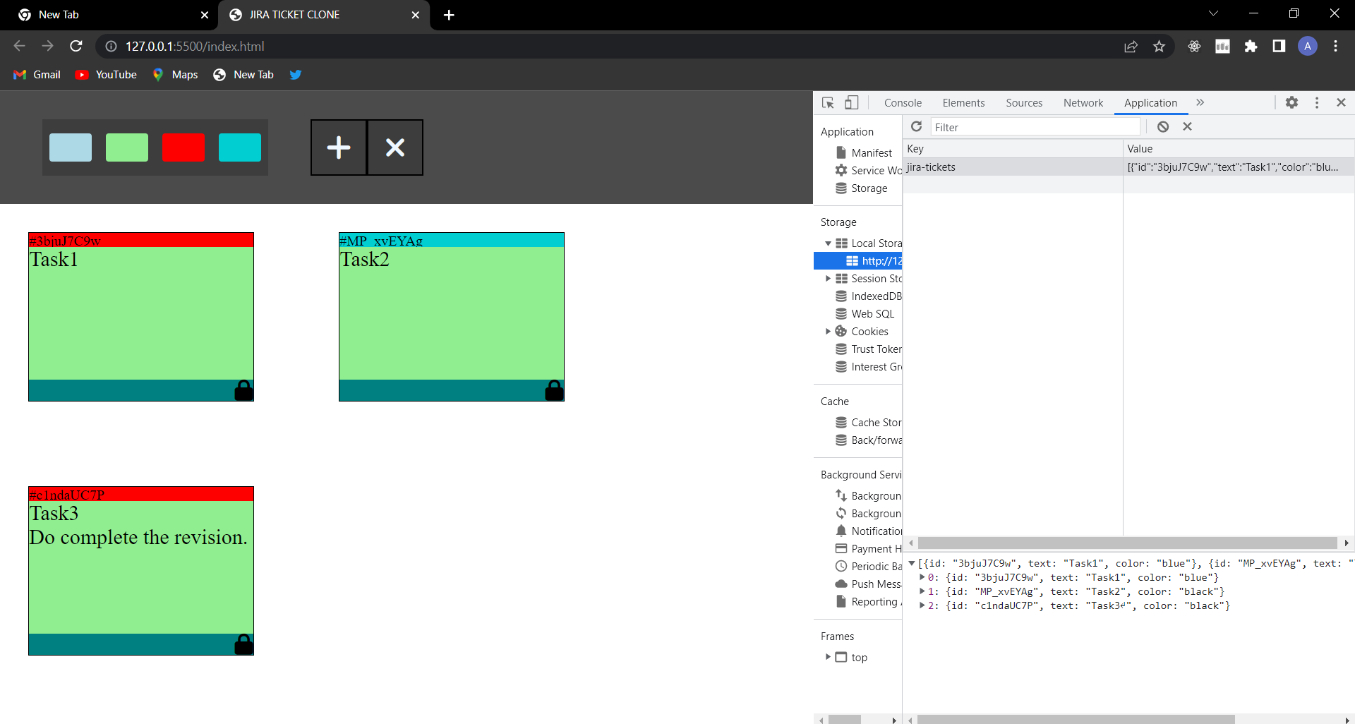
Task: Open Gmail bookmark
Action: pyautogui.click(x=37, y=75)
